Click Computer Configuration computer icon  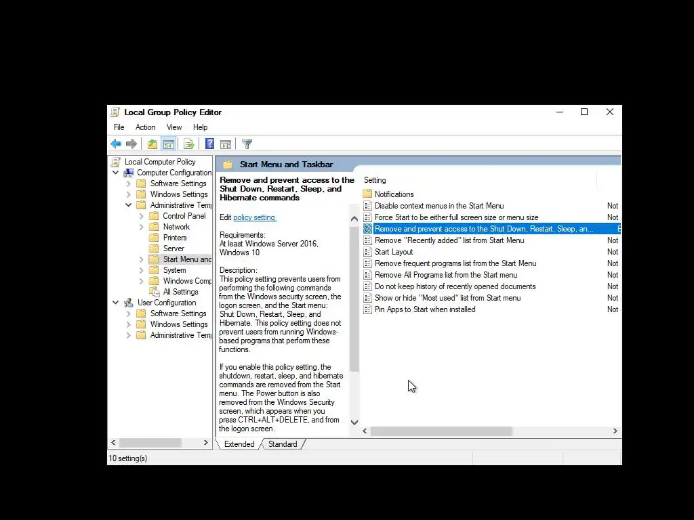129,173
